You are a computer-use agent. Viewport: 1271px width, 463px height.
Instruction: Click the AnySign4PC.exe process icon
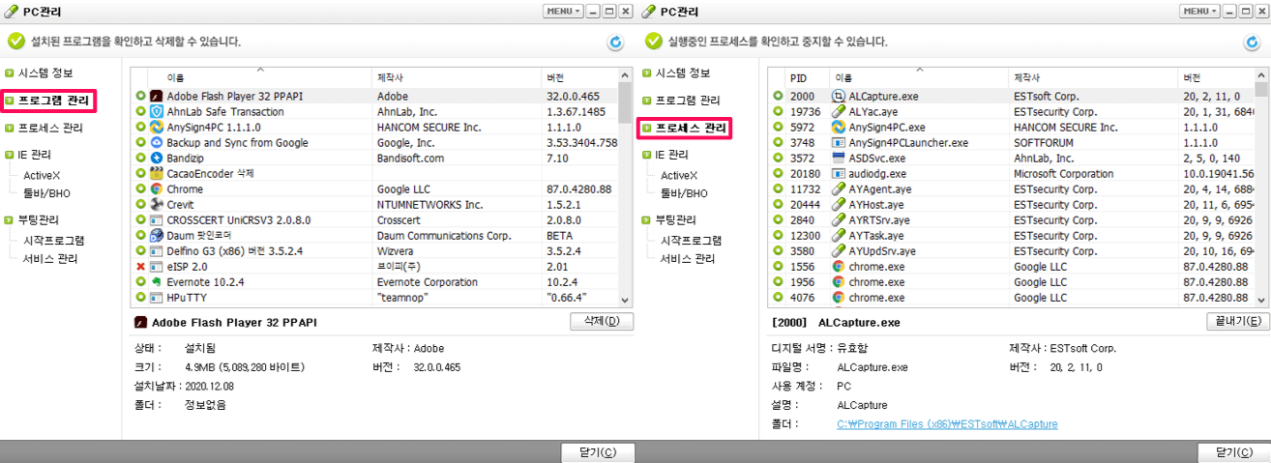(839, 127)
